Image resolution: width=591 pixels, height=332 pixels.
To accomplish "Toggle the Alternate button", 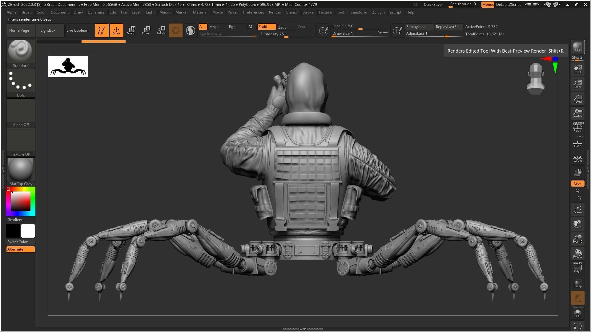I will click(x=21, y=249).
